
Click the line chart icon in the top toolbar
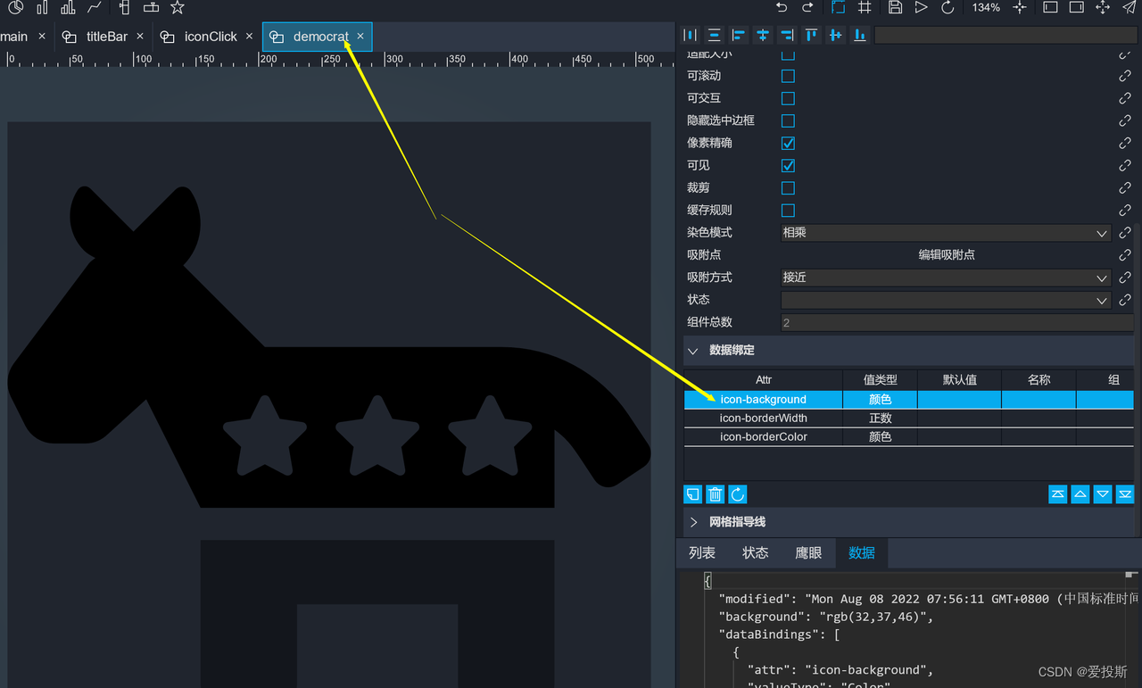[x=95, y=7]
